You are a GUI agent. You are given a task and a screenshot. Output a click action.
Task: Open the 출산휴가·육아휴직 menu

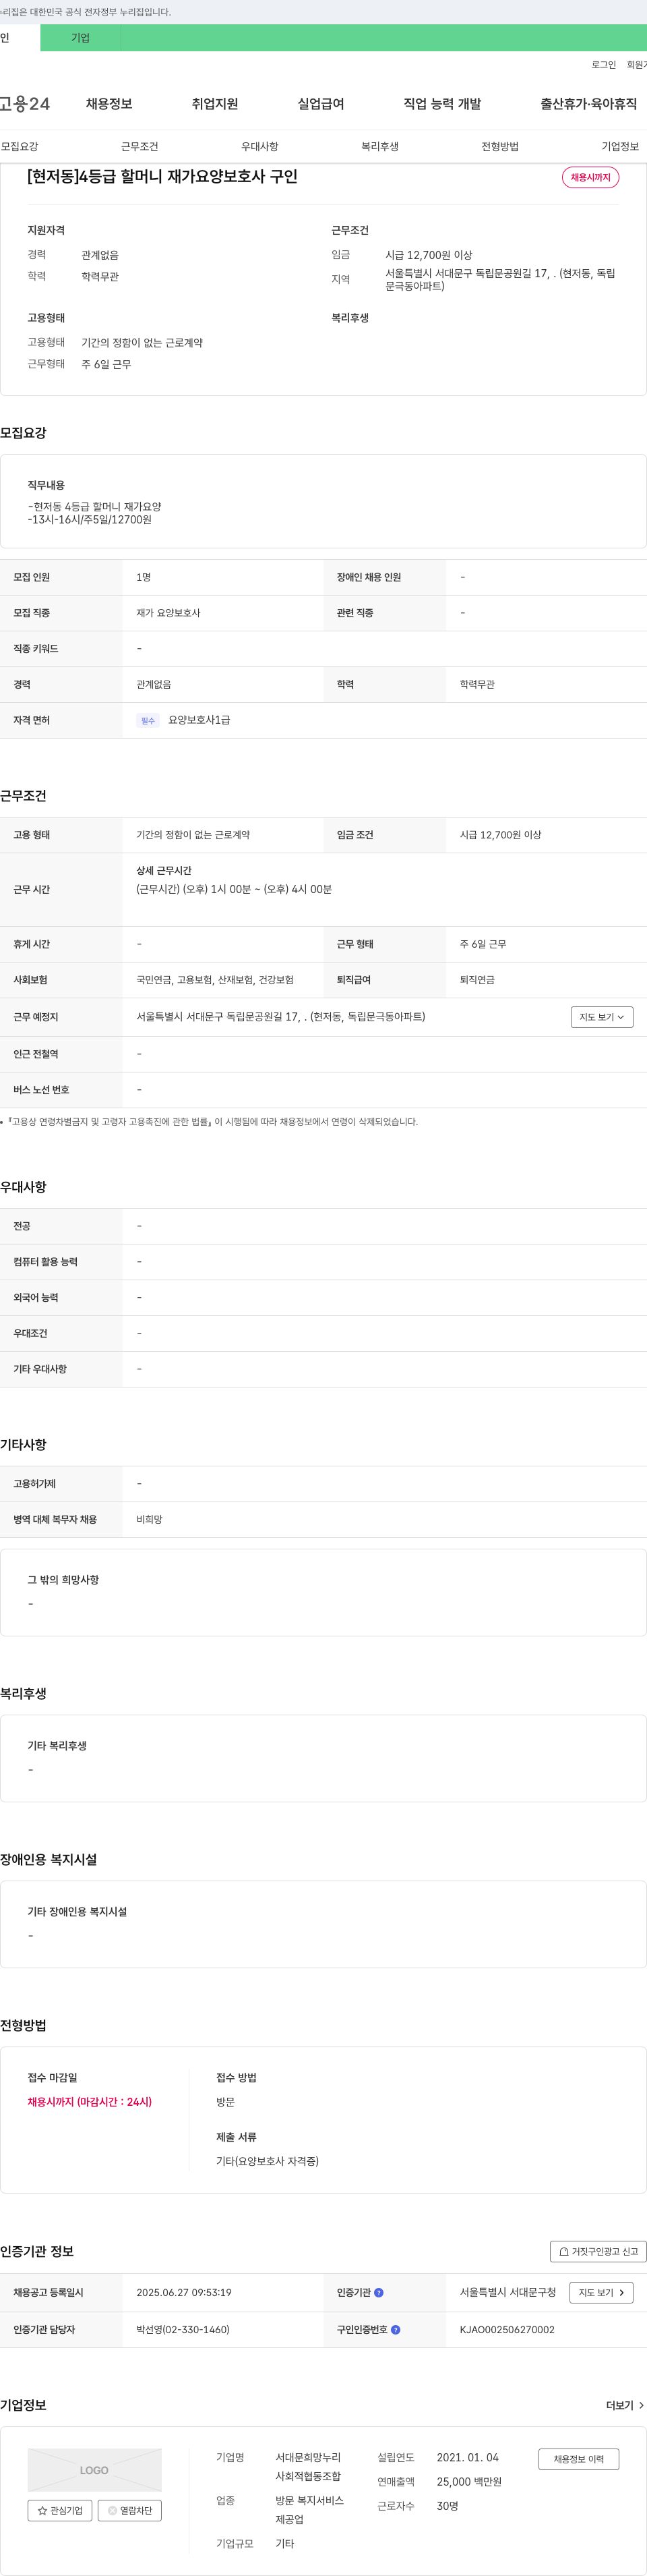click(588, 104)
